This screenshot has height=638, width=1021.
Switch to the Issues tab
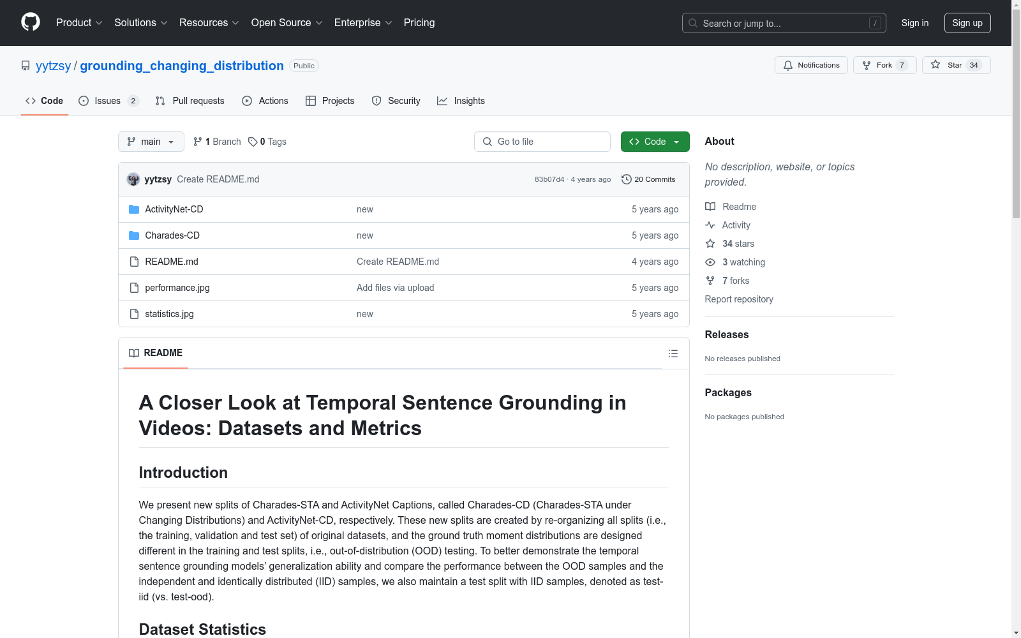coord(108,101)
